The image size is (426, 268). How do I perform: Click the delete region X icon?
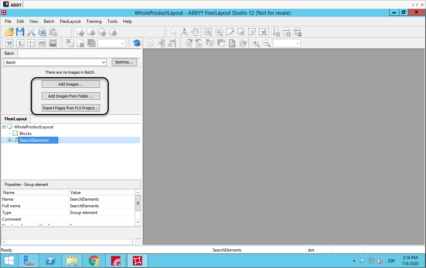click(263, 32)
